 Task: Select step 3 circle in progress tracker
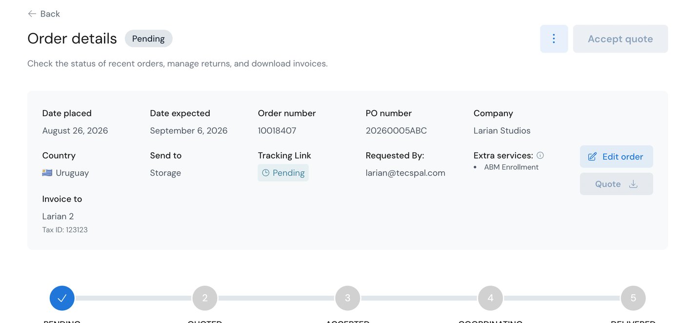(x=347, y=298)
